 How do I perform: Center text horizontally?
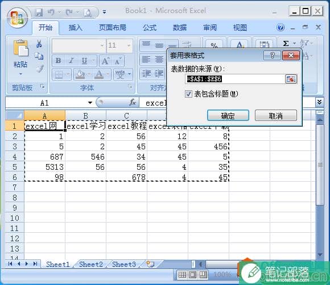click(159, 60)
